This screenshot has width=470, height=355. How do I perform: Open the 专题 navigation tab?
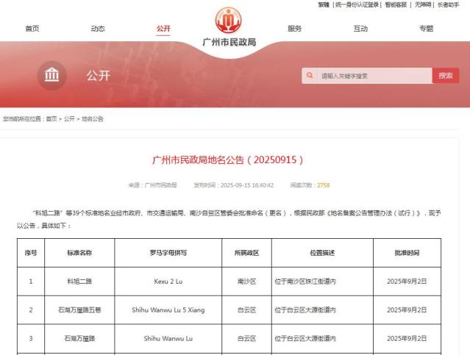(x=427, y=29)
